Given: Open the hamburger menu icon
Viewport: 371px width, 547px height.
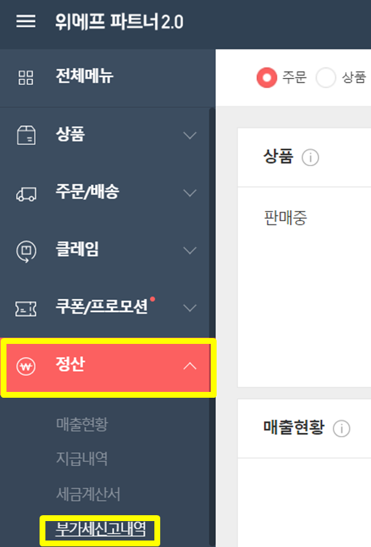Looking at the screenshot, I should tap(26, 21).
